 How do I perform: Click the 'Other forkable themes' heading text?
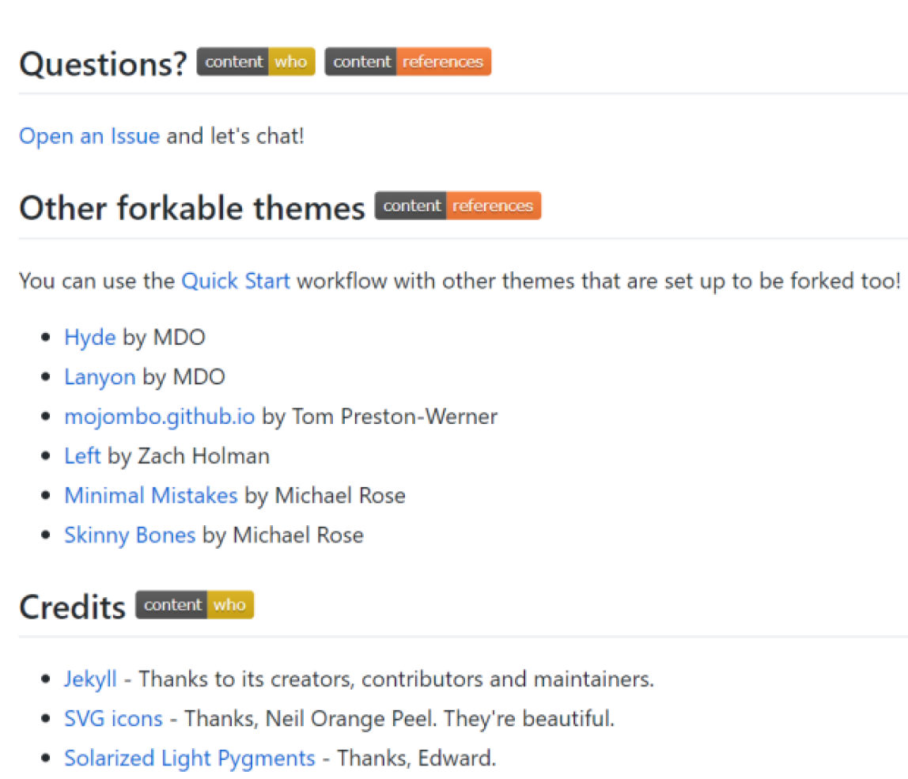tap(192, 208)
